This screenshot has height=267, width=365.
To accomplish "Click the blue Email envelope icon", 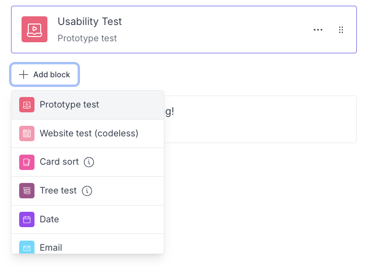I will [27, 247].
